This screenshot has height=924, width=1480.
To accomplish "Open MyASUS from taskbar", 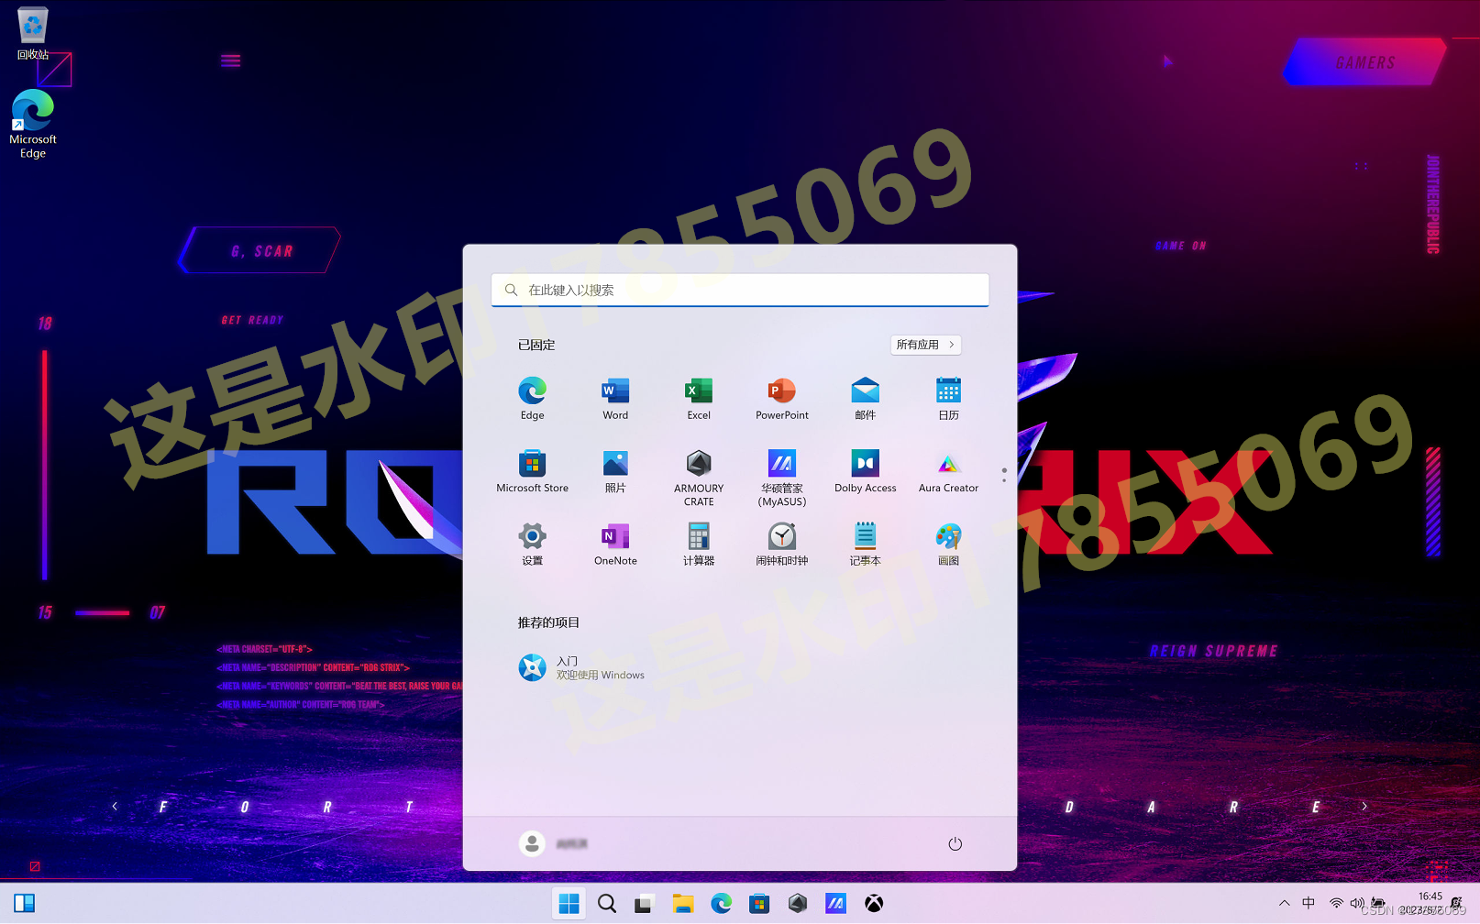I will click(835, 904).
